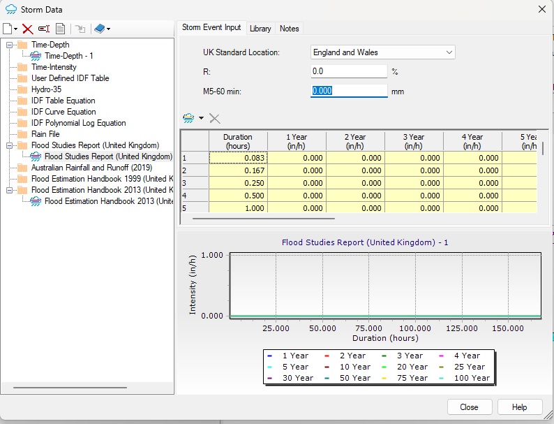Click the New storm data icon

tap(8, 29)
